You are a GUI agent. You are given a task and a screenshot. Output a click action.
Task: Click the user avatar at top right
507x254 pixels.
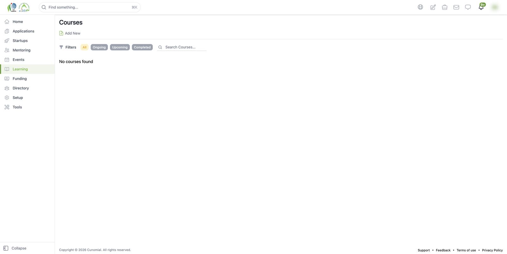(495, 7)
